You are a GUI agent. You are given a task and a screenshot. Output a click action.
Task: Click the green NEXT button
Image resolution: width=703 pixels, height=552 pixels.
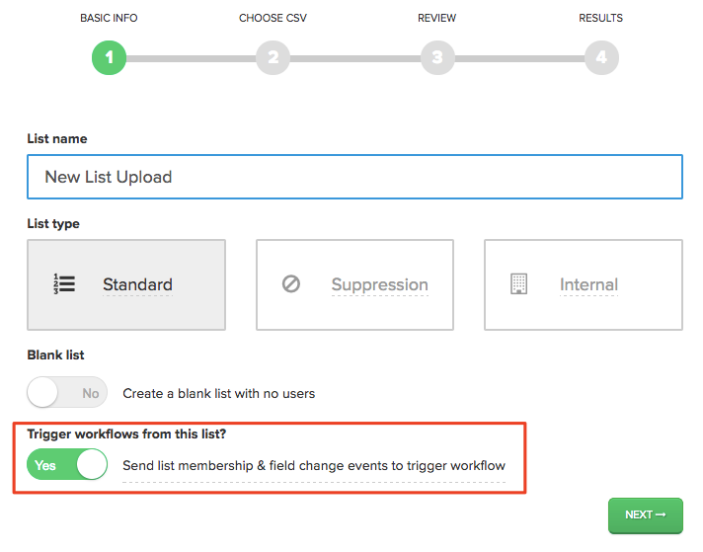pyautogui.click(x=646, y=515)
